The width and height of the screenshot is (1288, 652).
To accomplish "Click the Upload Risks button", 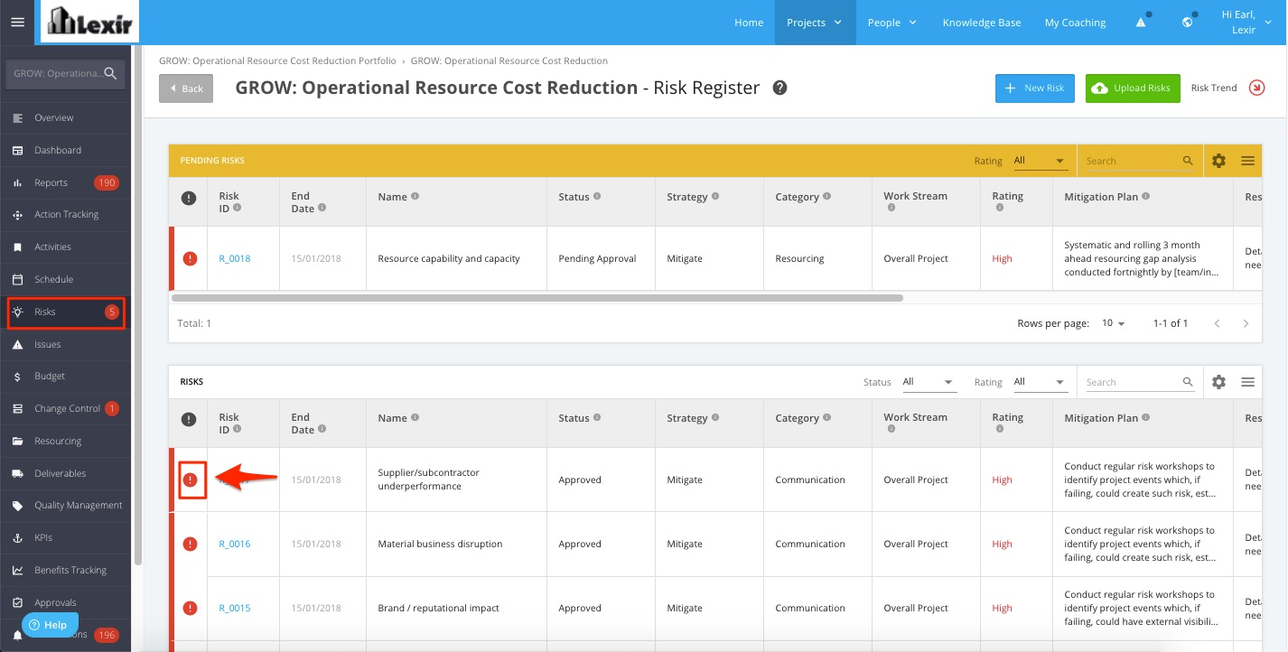I will pos(1133,88).
